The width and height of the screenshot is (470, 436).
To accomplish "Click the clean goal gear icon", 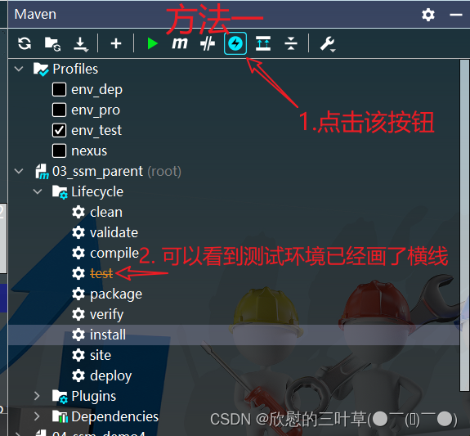I will click(x=78, y=212).
